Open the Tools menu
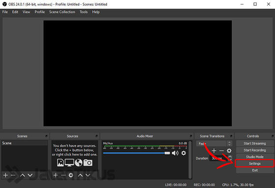 [83, 12]
